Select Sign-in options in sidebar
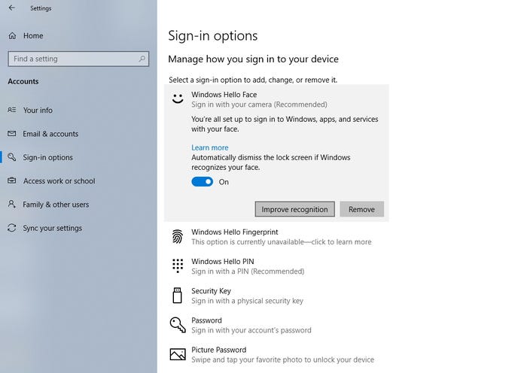This screenshot has width=527, height=373. tap(78, 157)
